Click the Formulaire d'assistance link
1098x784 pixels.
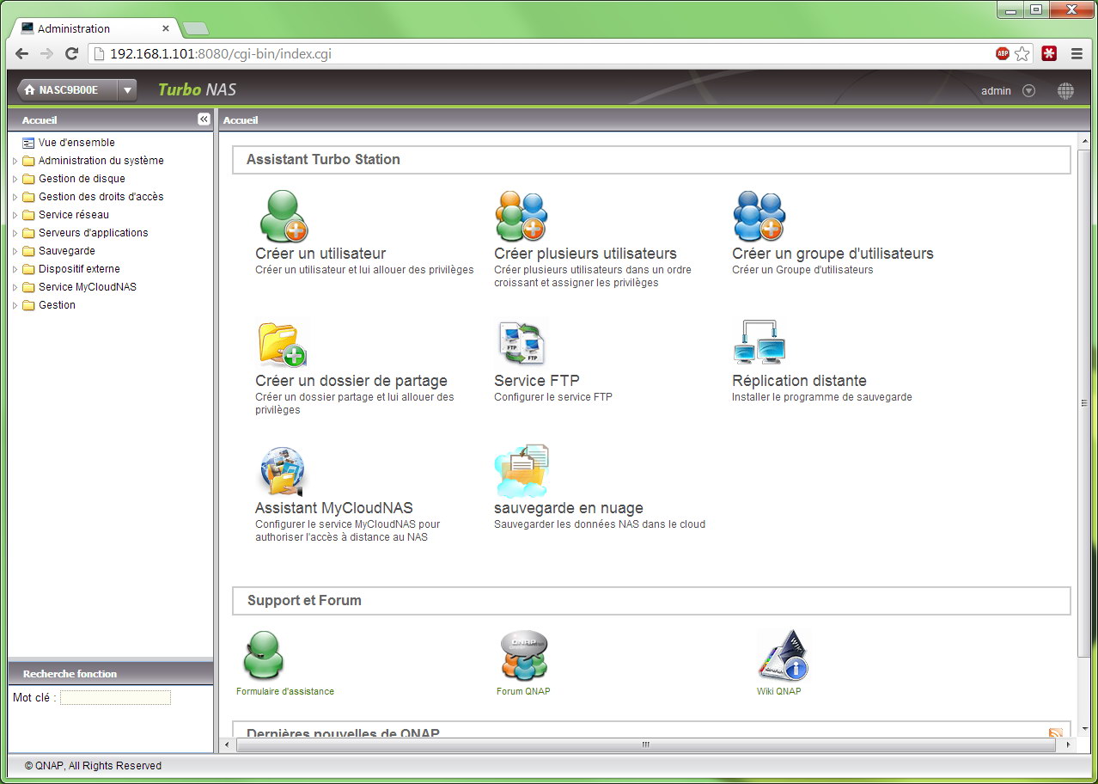285,691
